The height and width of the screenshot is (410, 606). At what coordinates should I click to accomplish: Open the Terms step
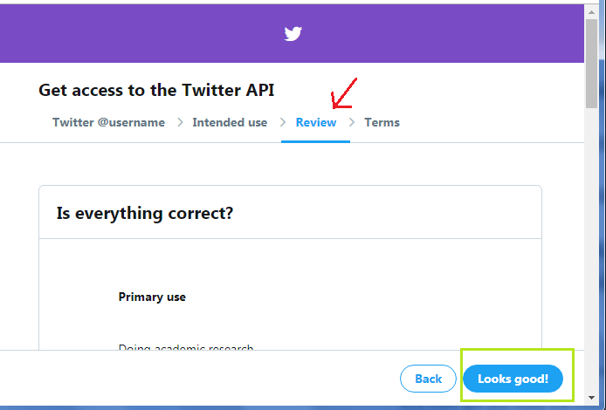coord(382,123)
